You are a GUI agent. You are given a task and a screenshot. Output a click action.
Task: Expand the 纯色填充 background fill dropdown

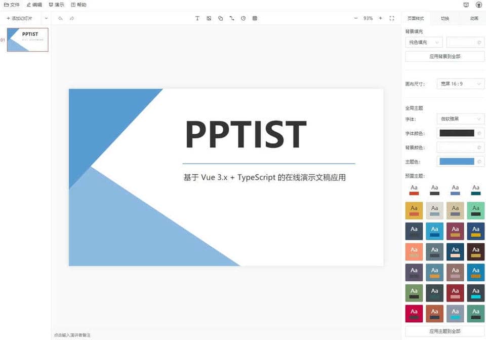pyautogui.click(x=424, y=43)
